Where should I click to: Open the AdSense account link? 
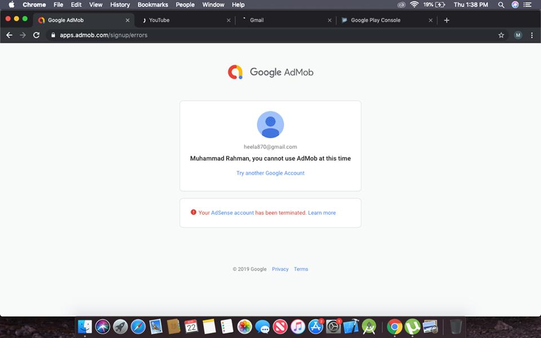point(232,213)
